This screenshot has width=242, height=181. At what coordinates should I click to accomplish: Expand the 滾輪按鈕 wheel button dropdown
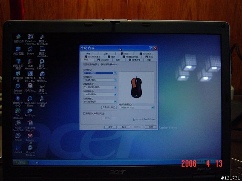115,87
